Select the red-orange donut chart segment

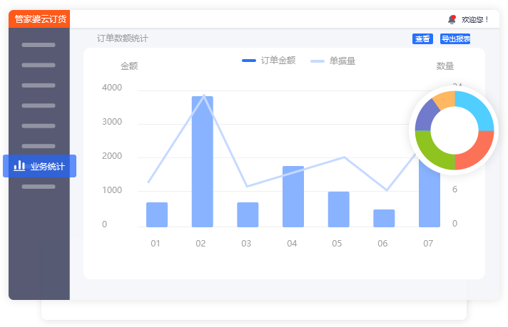click(x=474, y=152)
